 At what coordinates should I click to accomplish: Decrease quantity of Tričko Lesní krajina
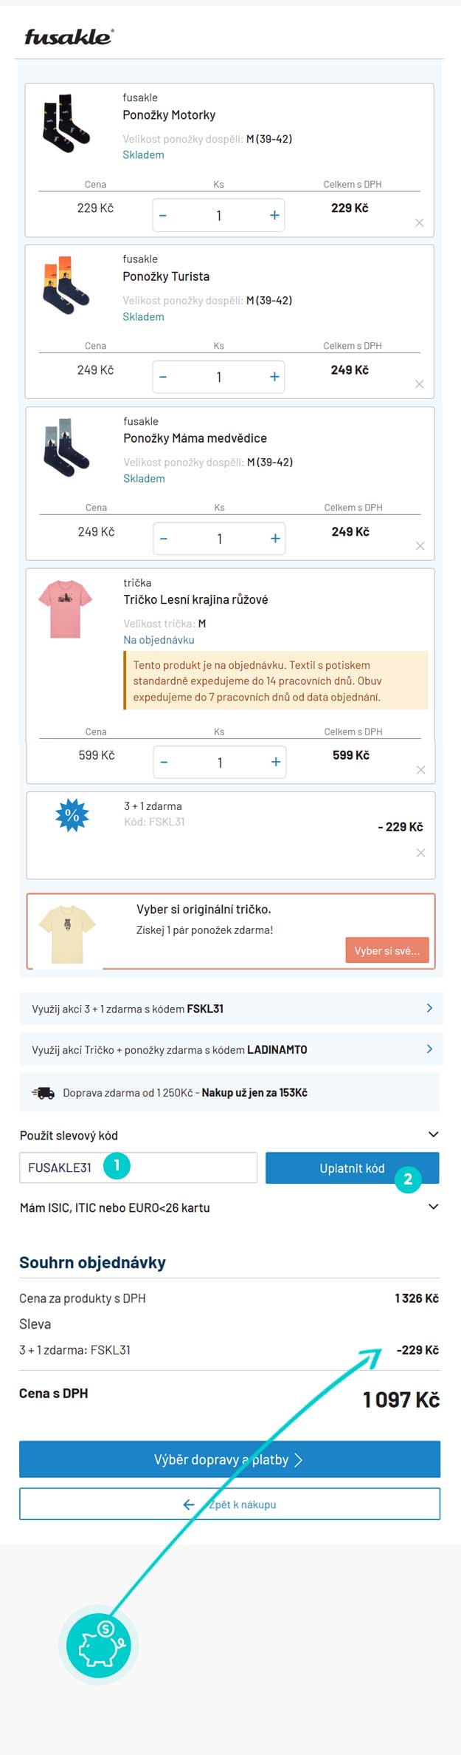point(164,763)
